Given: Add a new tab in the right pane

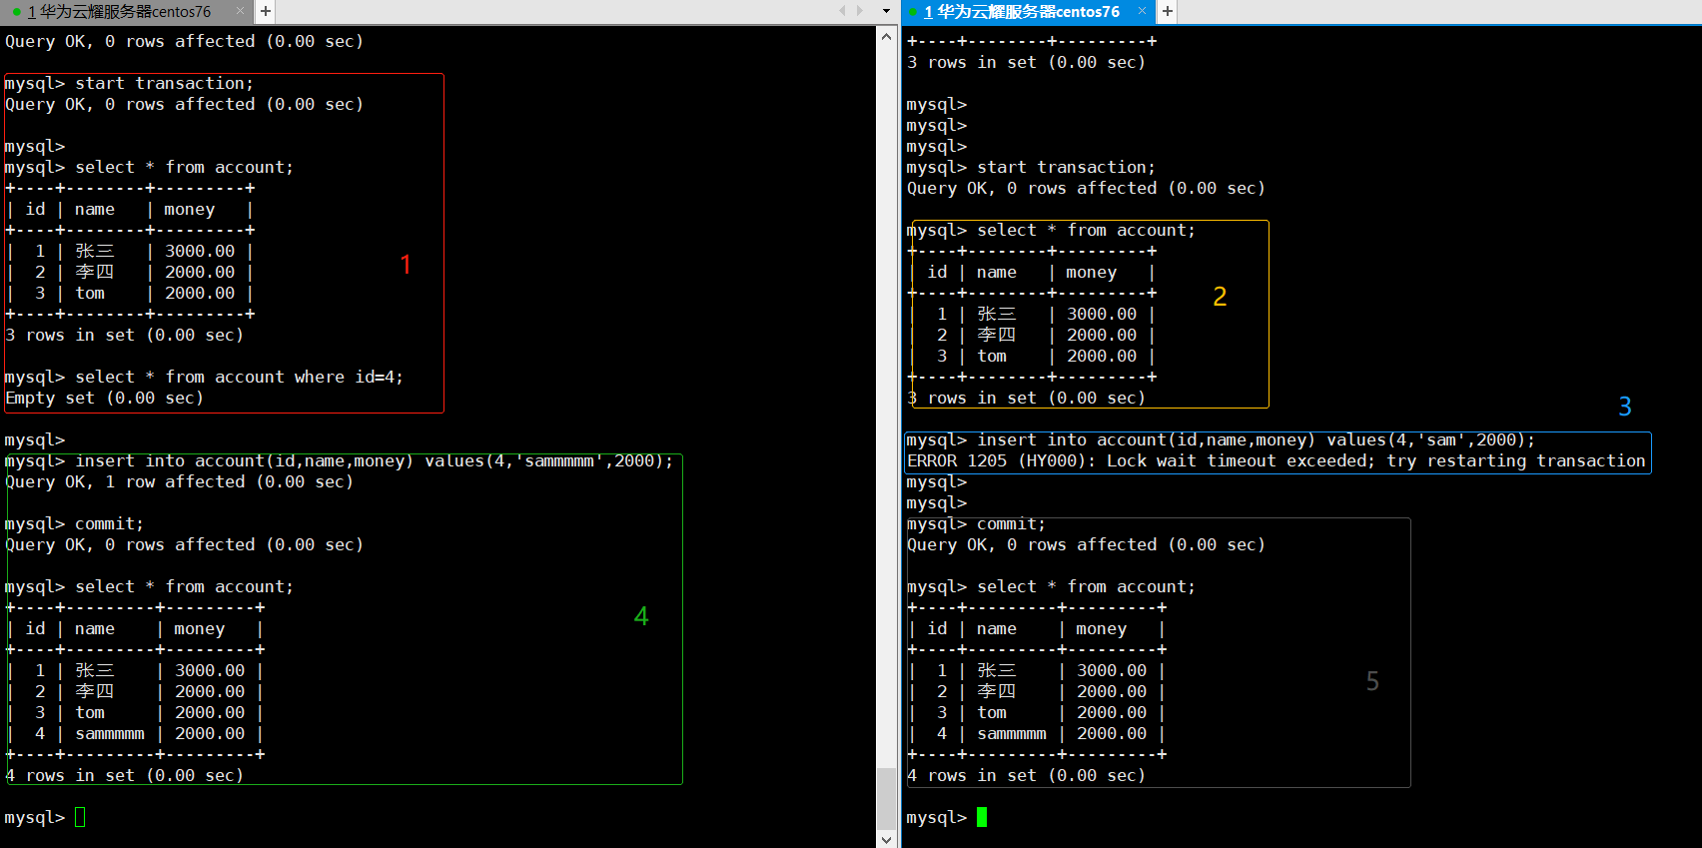Looking at the screenshot, I should pos(1167,11).
